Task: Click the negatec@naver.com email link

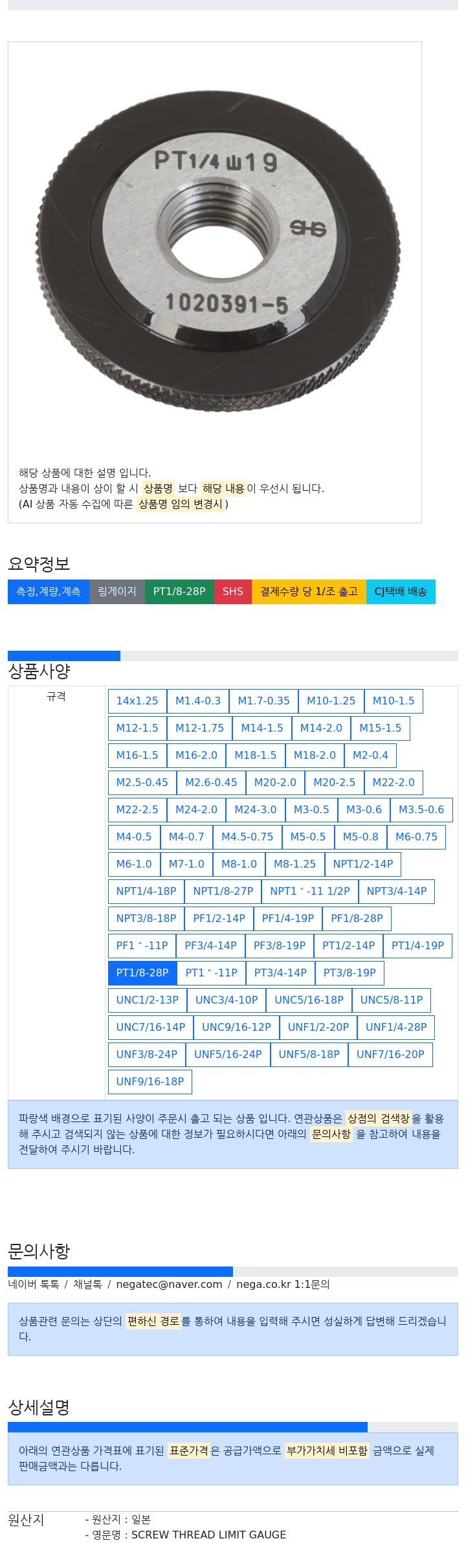Action: 169,1284
